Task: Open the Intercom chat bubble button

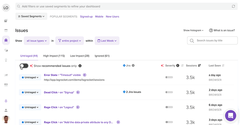Action: pyautogui.click(x=230, y=116)
